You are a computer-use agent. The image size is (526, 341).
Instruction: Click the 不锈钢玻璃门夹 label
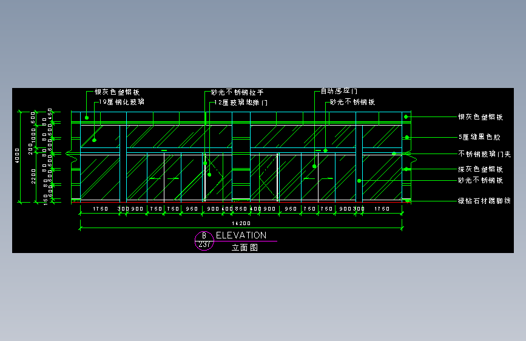point(484,154)
